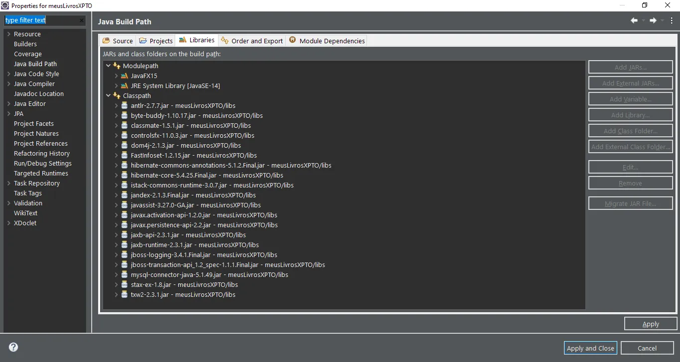
Task: Click the JavaFX15 library icon
Action: coord(124,76)
